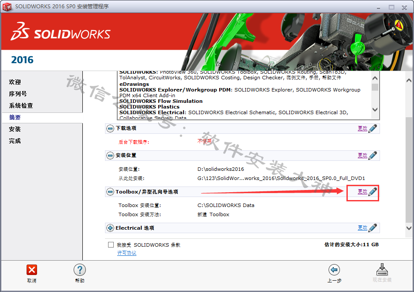
Task: Go to the 欢迎 step in the sidebar
Action: click(15, 82)
